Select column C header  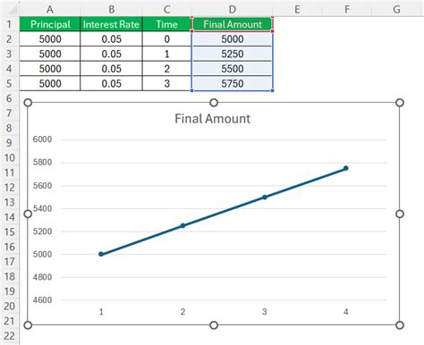(x=166, y=9)
